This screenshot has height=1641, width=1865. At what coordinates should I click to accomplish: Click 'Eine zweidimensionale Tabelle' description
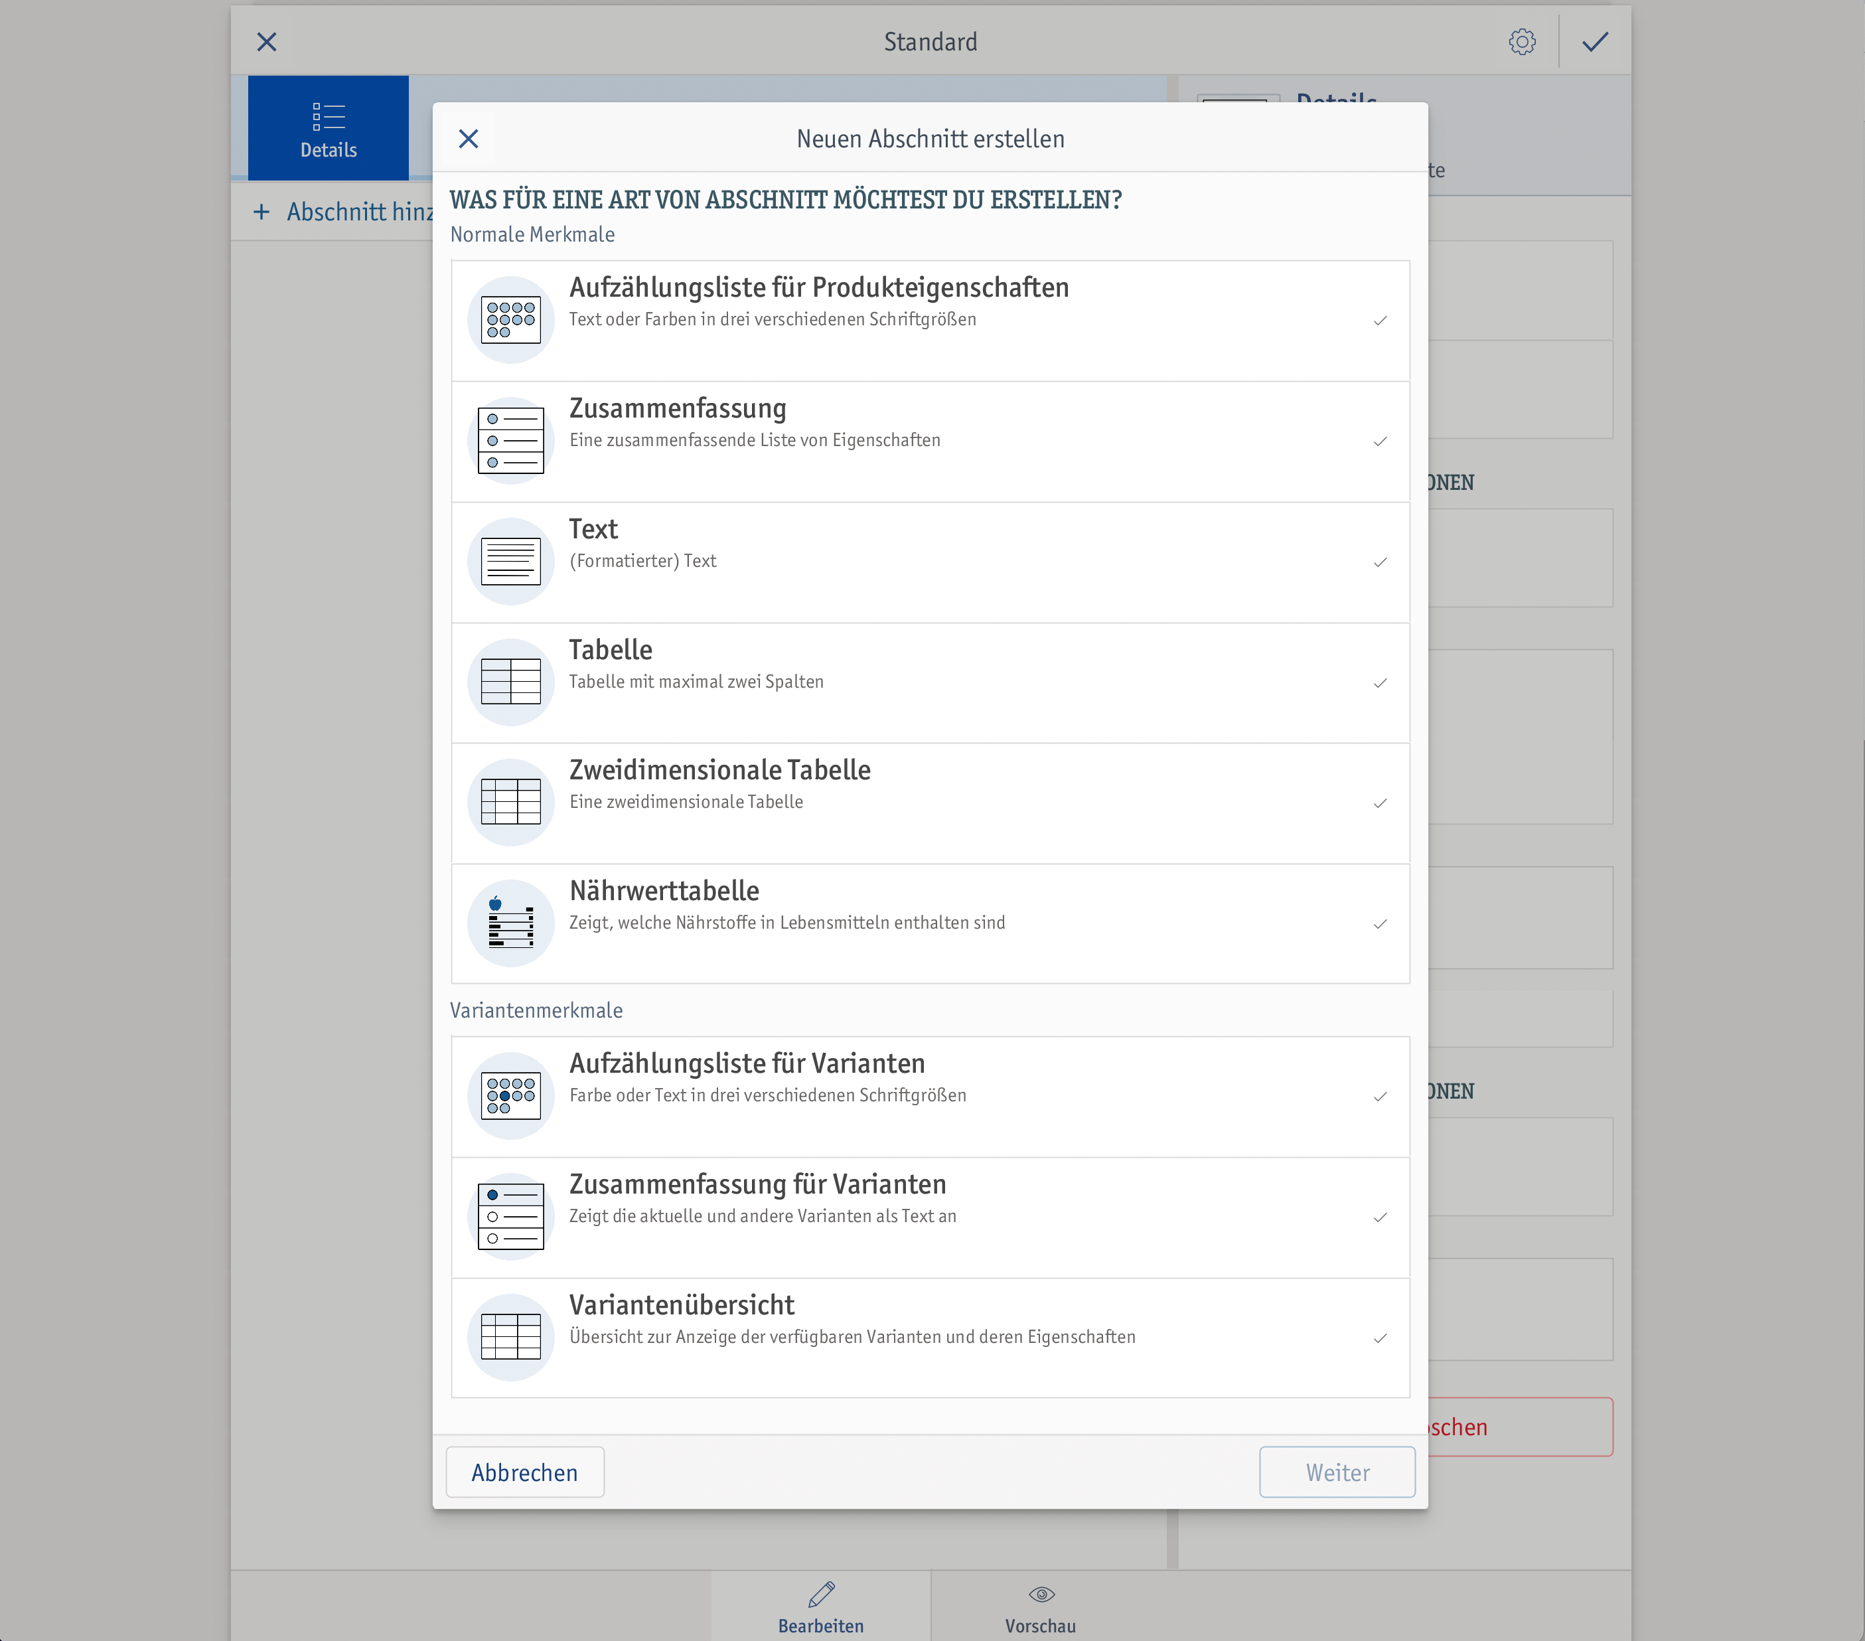click(687, 803)
